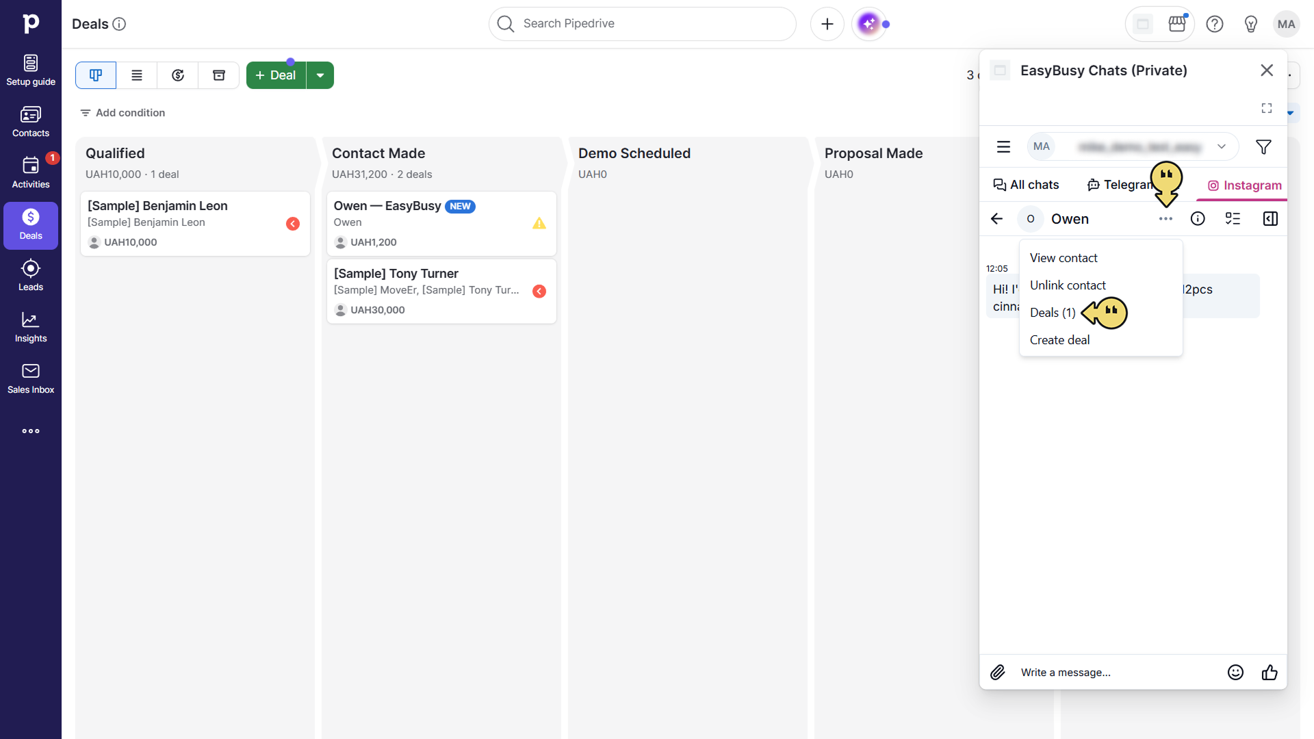Focus the Search Pipedrive field

(x=642, y=24)
